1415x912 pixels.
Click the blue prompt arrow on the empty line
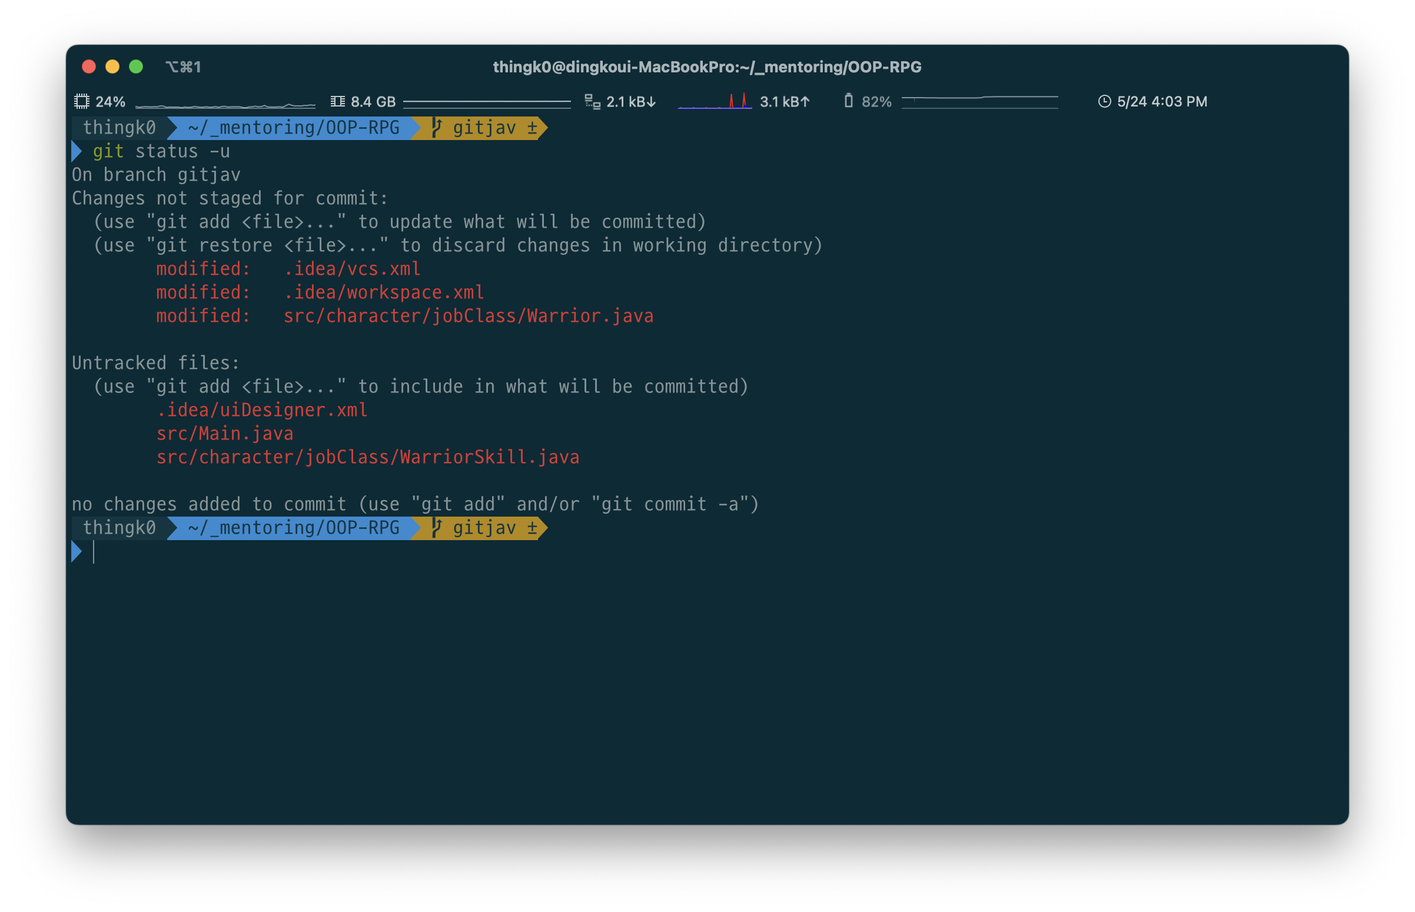[x=77, y=552]
